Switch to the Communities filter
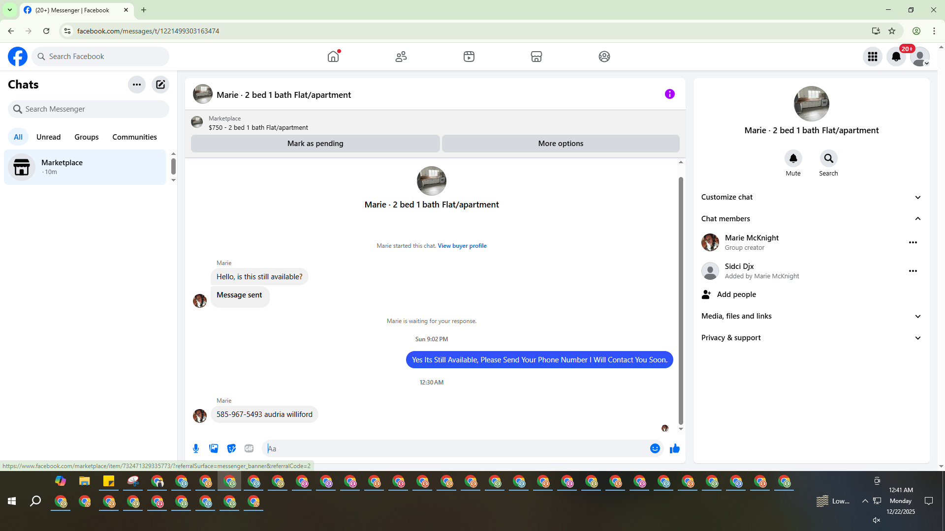 click(x=134, y=137)
